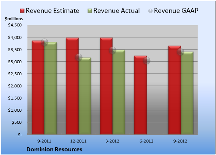Select the red estimate bar for 3-2012
Viewport: 216px width, 155px height.
coord(106,86)
